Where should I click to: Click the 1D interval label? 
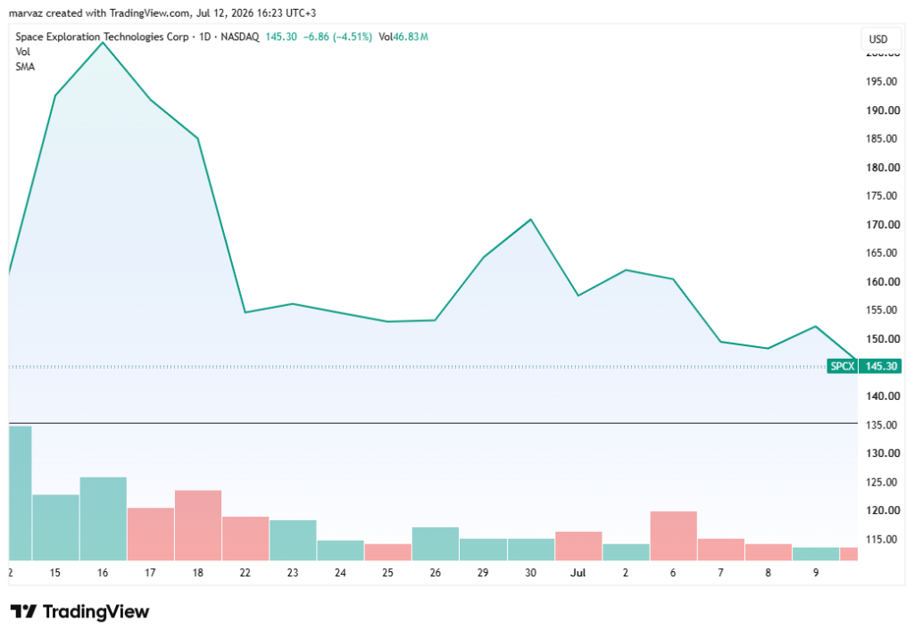pos(204,37)
